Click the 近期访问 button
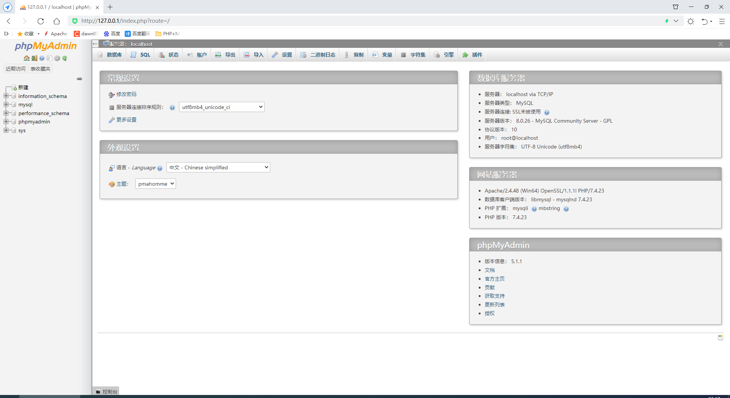730x398 pixels. coord(15,69)
